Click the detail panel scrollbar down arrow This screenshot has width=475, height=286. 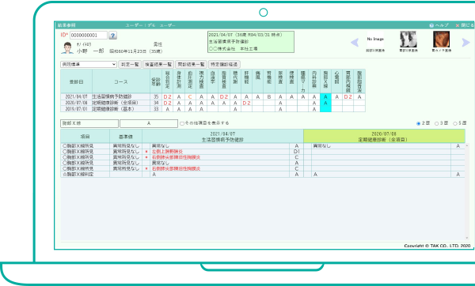467,239
